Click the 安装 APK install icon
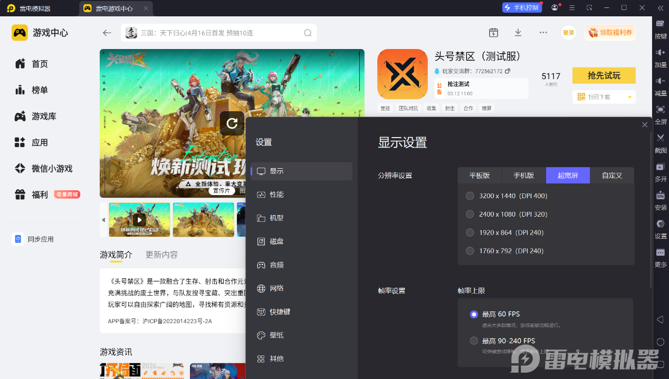The height and width of the screenshot is (379, 669). [x=661, y=195]
